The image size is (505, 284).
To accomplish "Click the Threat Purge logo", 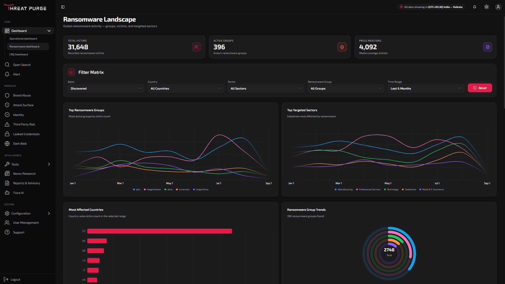I will point(25,7).
